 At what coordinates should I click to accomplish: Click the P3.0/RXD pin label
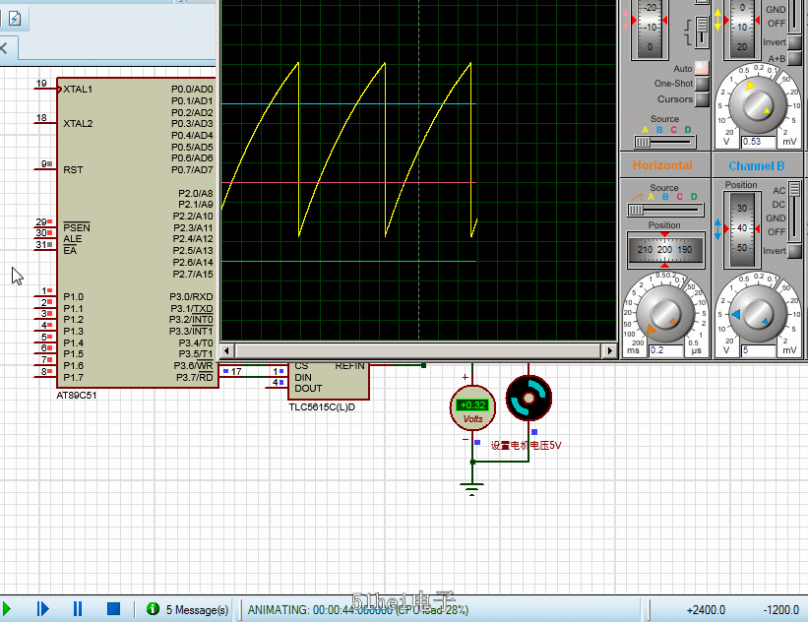click(x=191, y=297)
